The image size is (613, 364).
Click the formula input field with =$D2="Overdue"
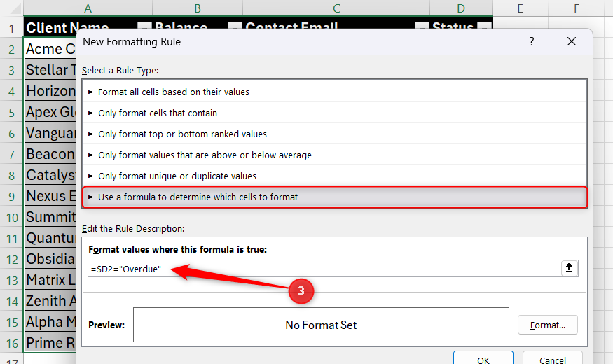pos(324,269)
